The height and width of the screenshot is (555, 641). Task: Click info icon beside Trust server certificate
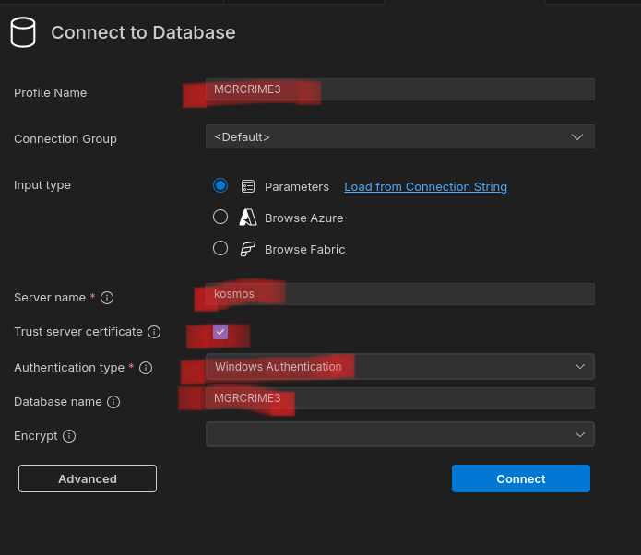(x=154, y=332)
